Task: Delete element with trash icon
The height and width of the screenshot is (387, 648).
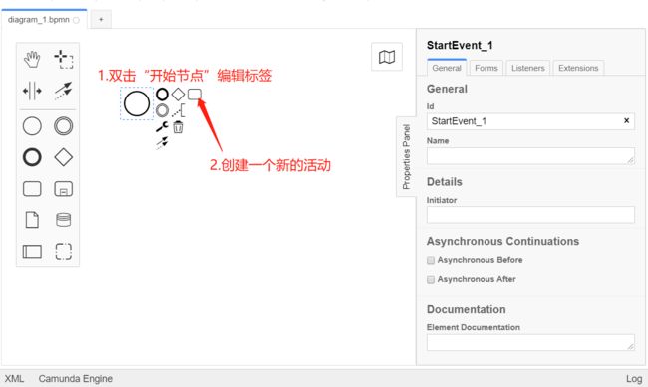Action: [x=178, y=127]
